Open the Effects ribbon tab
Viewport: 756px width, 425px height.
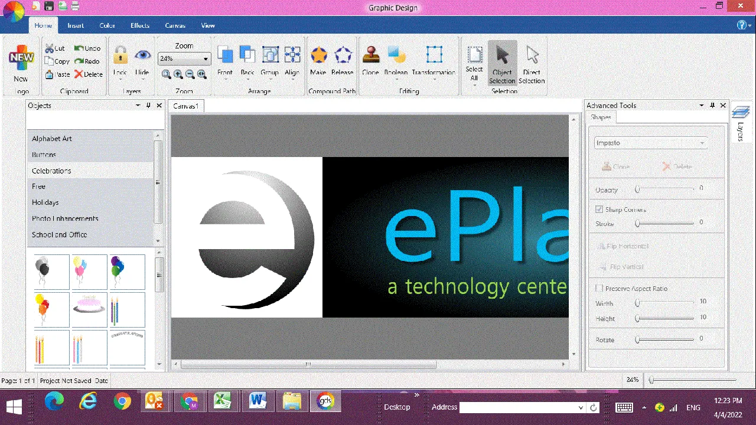[140, 25]
